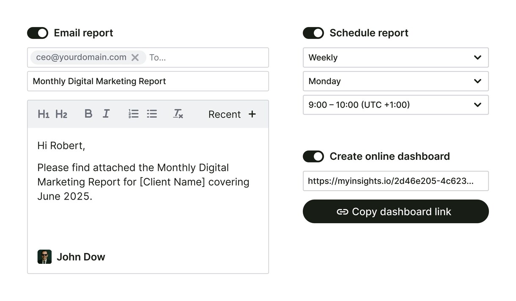Disable the Schedule report switch
The image size is (516, 301).
tap(313, 33)
